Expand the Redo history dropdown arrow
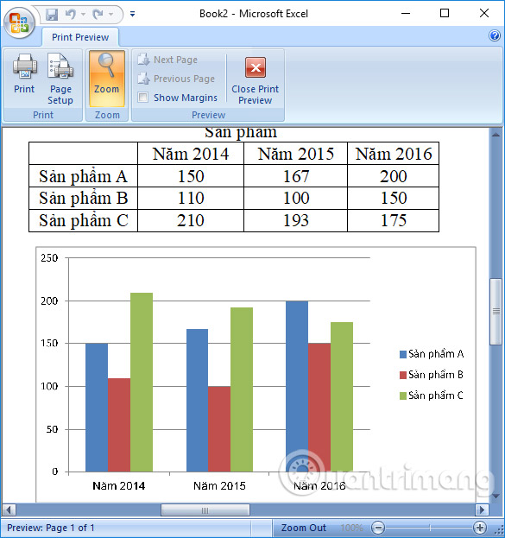This screenshot has width=505, height=538. 110,15
